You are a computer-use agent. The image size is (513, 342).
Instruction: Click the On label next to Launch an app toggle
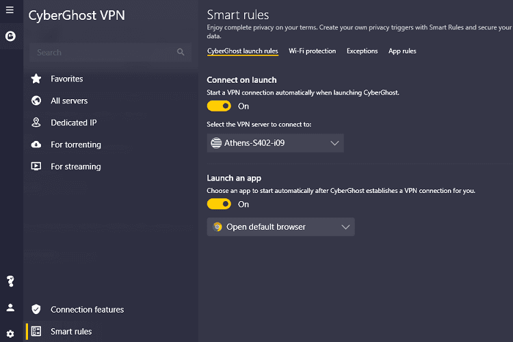tap(244, 205)
